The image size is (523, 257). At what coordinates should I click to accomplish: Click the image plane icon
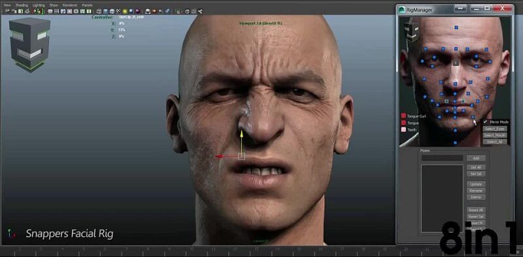(27, 11)
